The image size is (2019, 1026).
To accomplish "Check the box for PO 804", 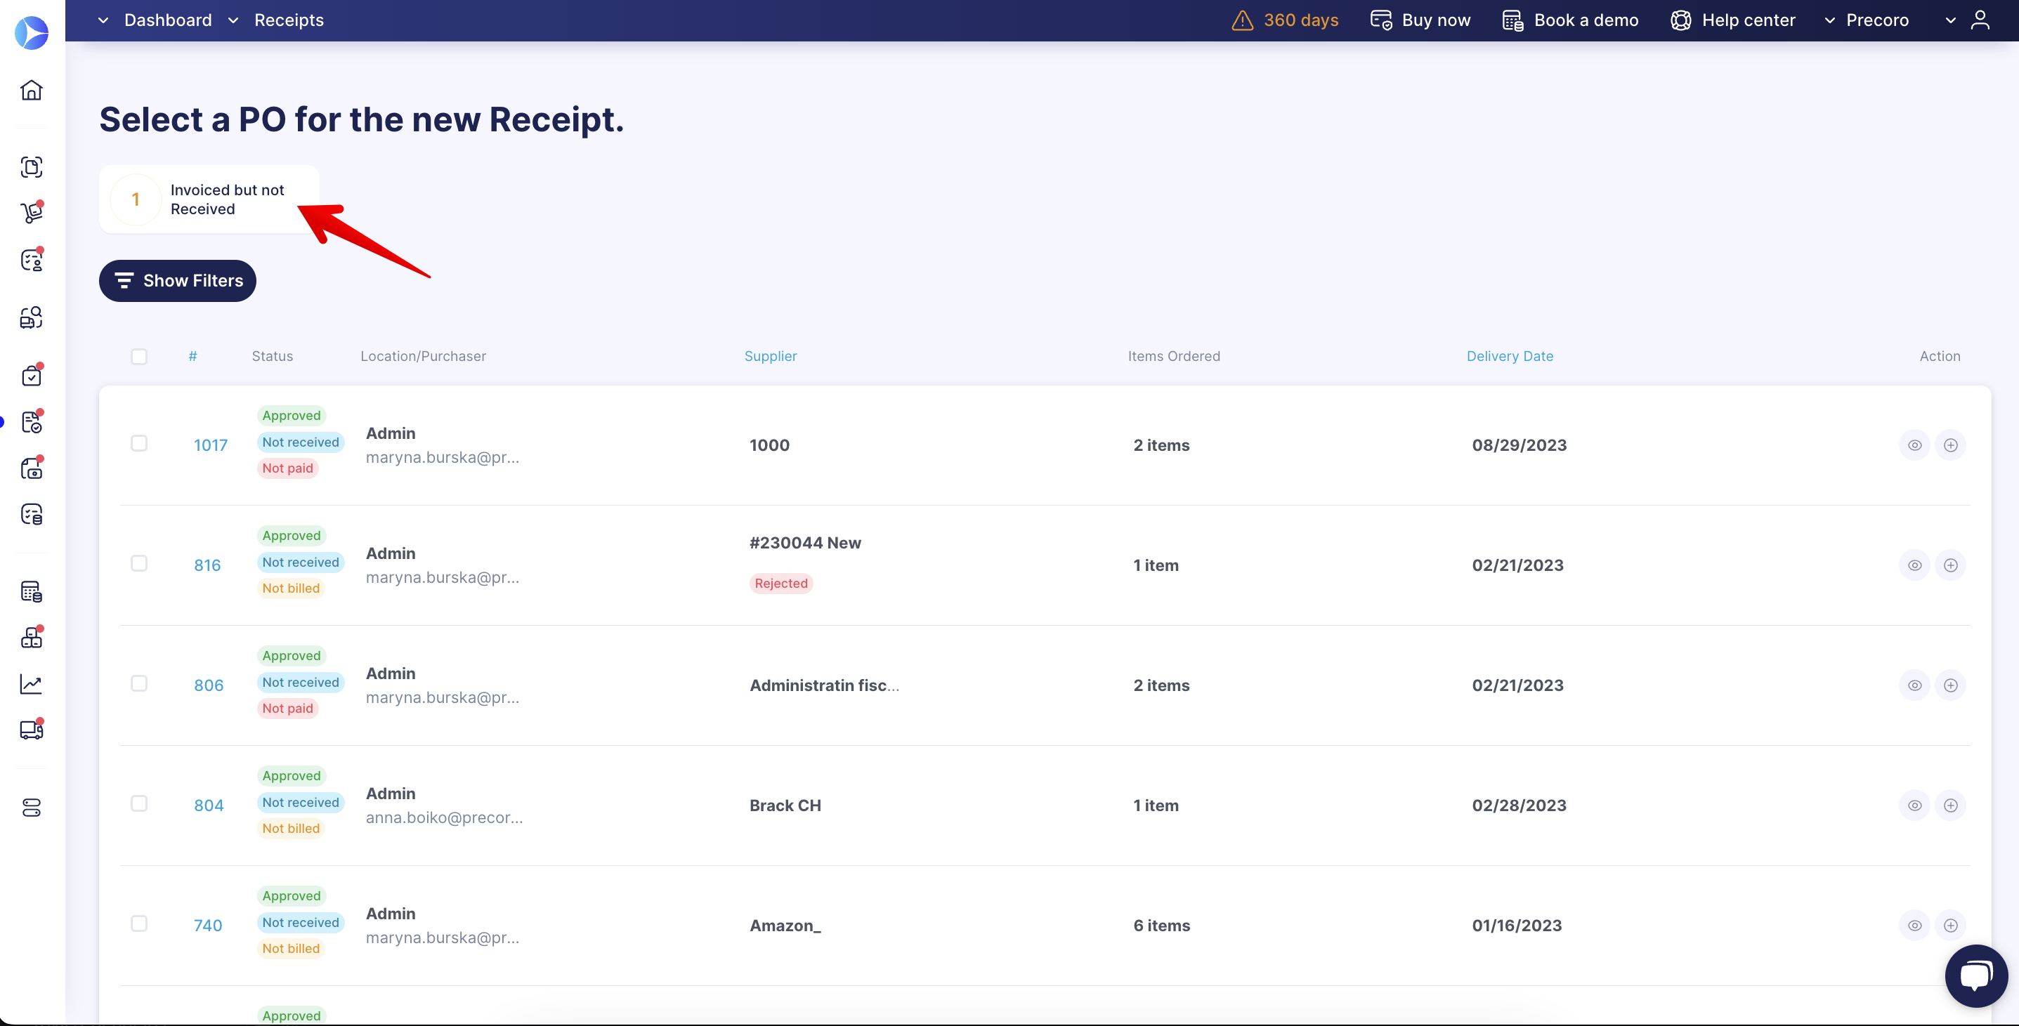I will (x=138, y=803).
